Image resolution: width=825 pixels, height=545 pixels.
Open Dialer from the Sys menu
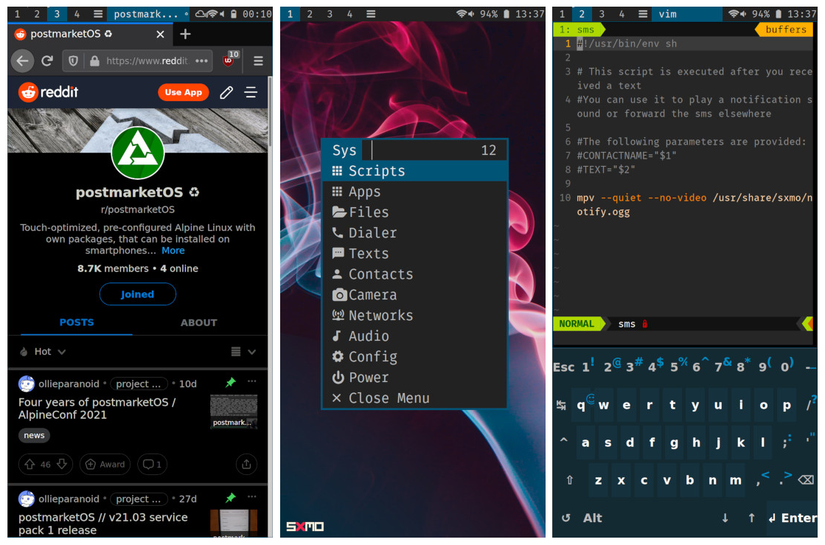pyautogui.click(x=414, y=232)
